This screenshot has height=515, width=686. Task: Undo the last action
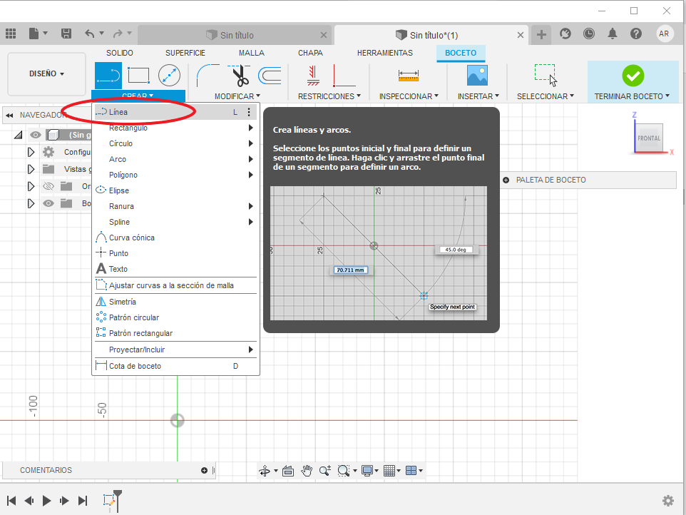(x=89, y=34)
